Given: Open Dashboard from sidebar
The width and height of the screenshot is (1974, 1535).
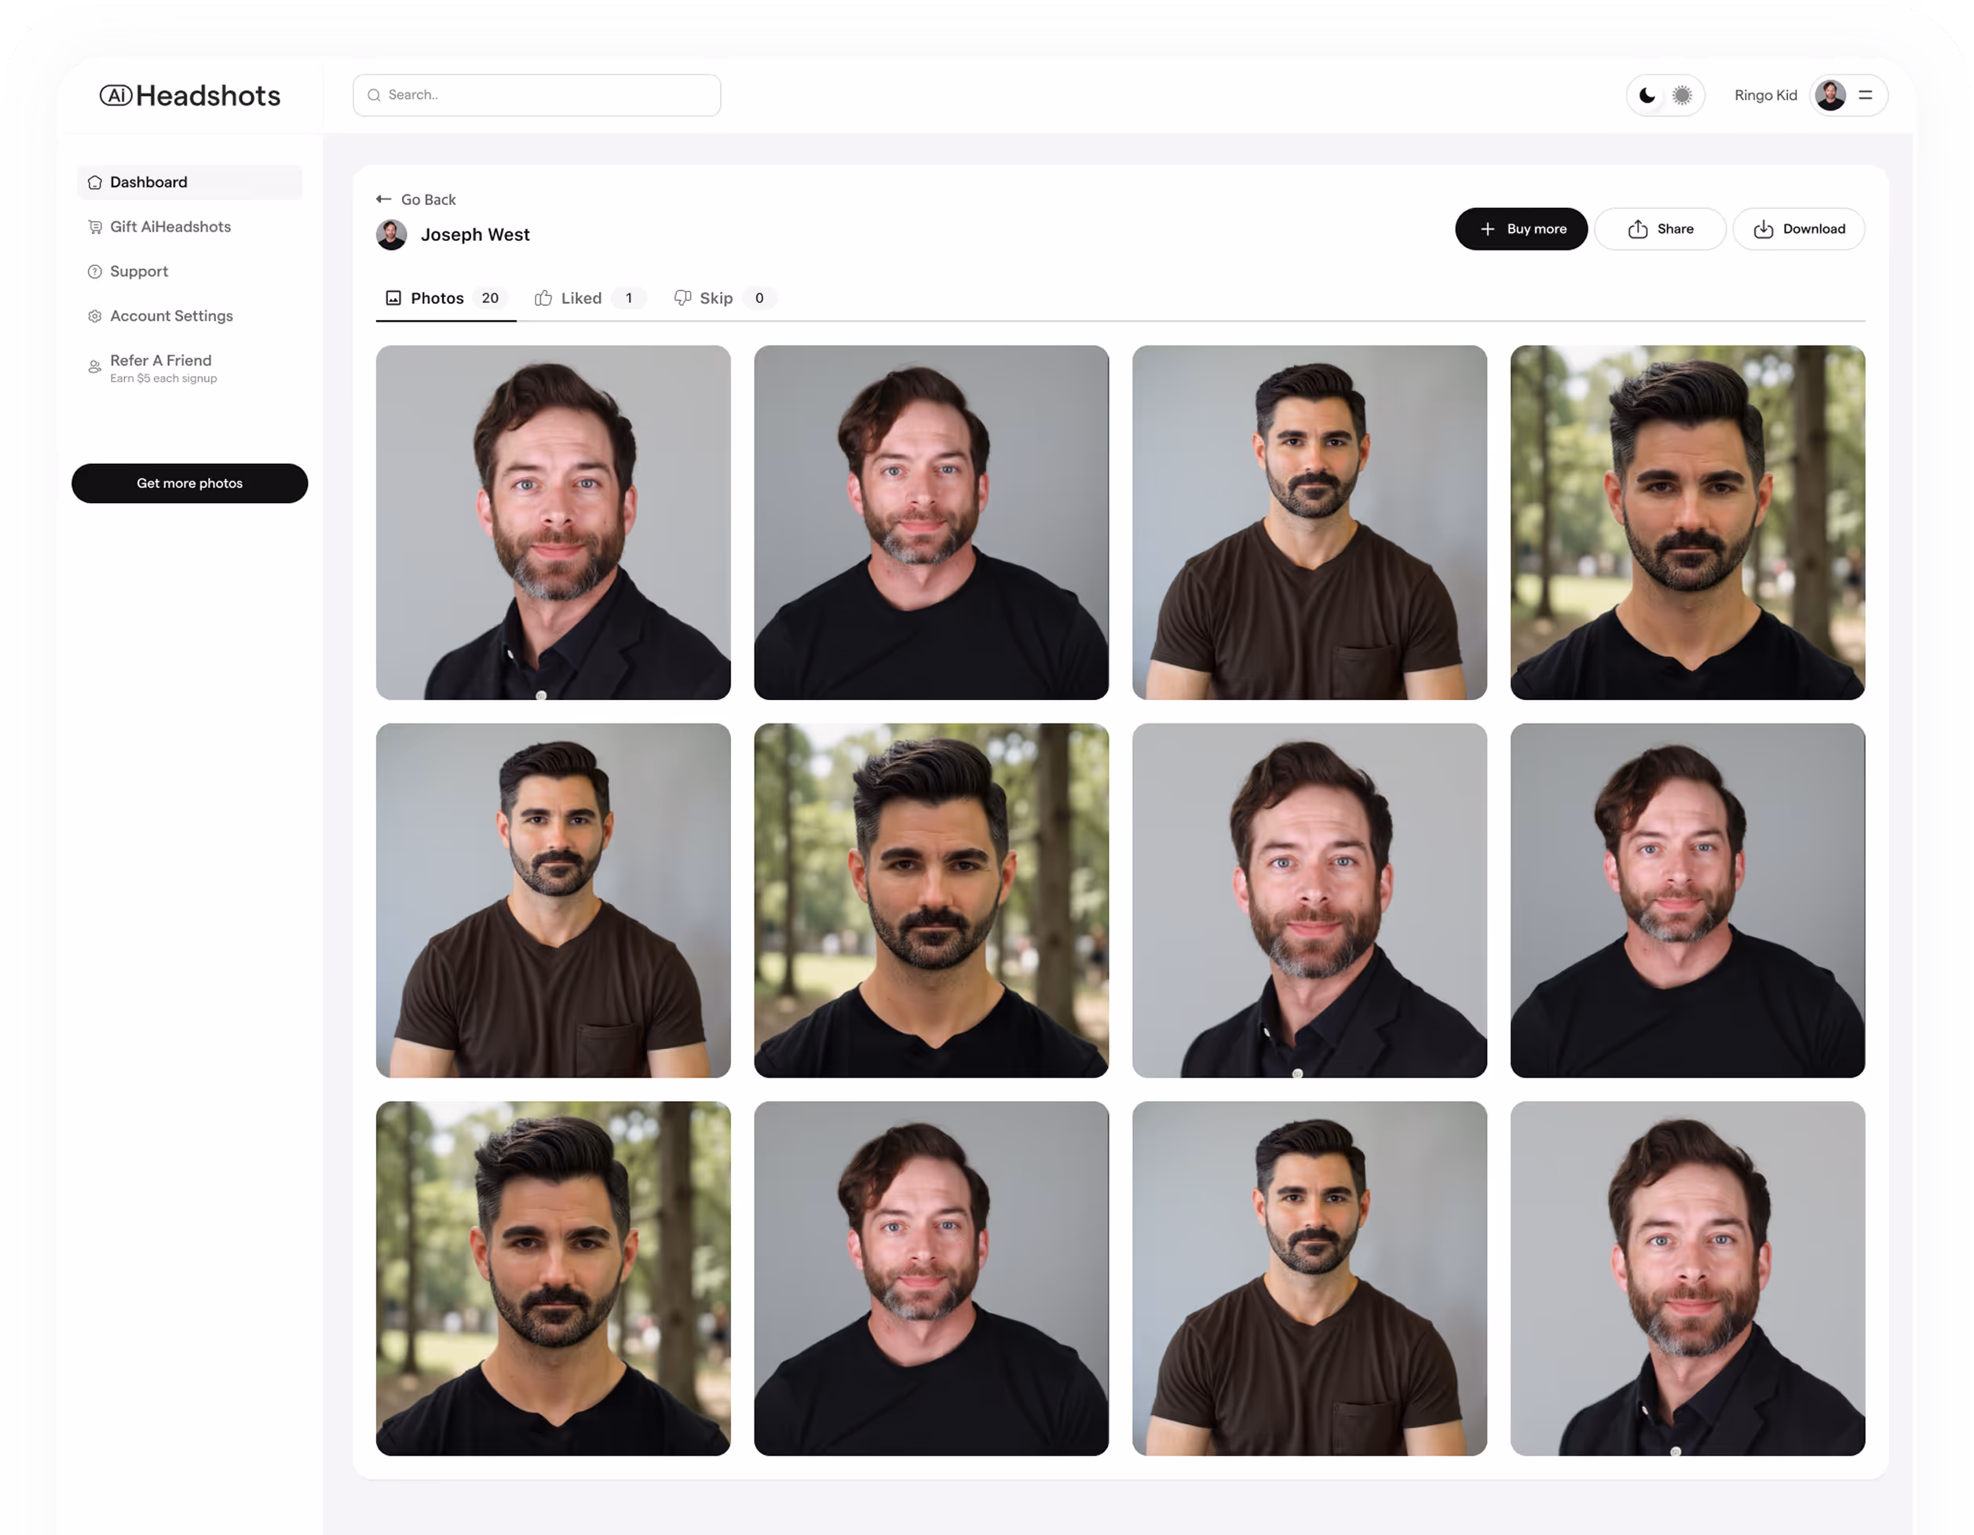Looking at the screenshot, I should (148, 183).
